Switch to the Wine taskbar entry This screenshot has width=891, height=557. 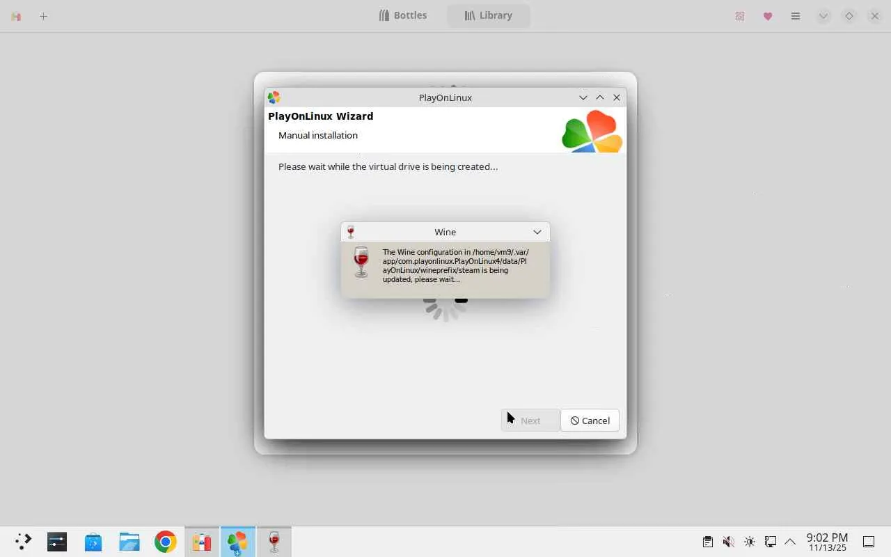274,542
